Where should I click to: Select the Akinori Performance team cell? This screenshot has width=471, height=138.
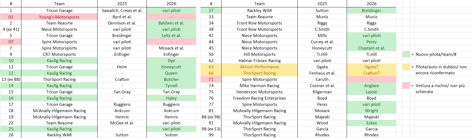point(259,67)
